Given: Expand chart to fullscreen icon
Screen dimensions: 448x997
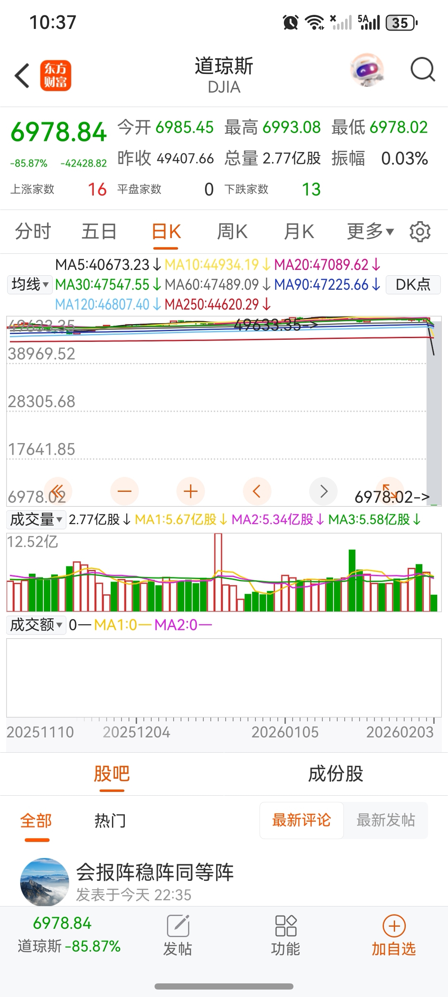Looking at the screenshot, I should (390, 491).
